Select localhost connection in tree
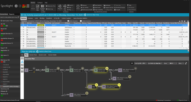 point(5,70)
